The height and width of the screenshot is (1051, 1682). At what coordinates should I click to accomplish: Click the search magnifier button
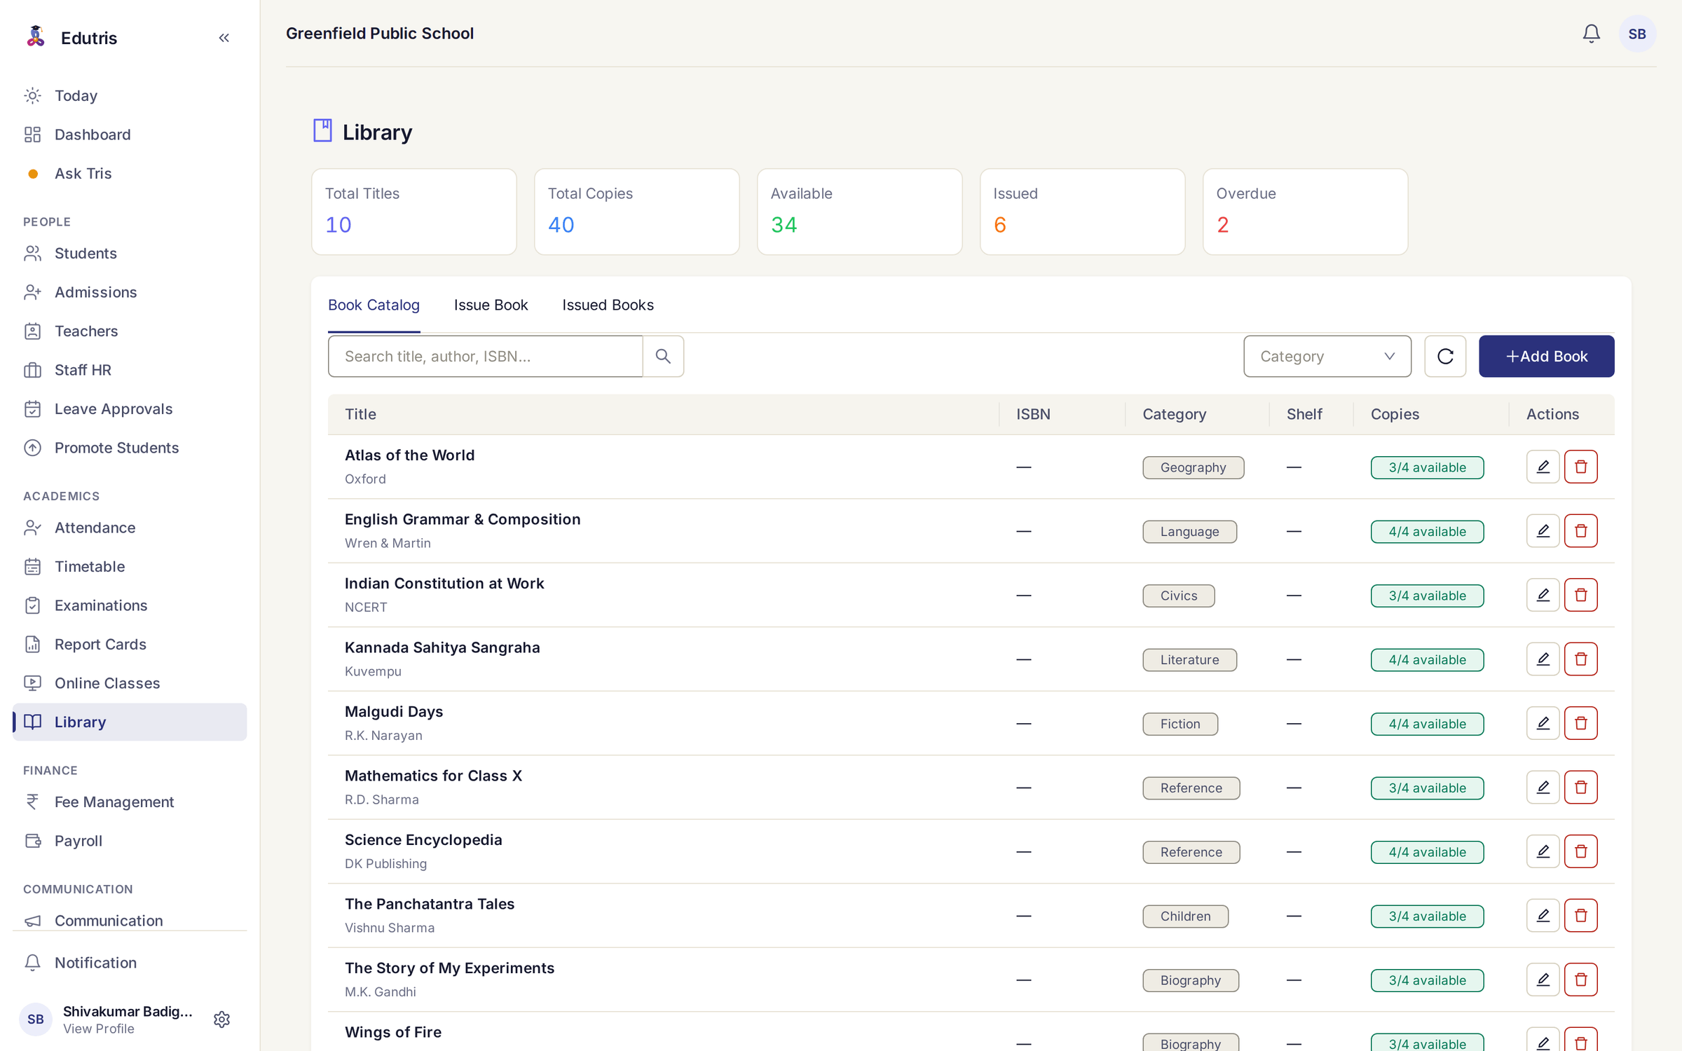click(x=663, y=356)
